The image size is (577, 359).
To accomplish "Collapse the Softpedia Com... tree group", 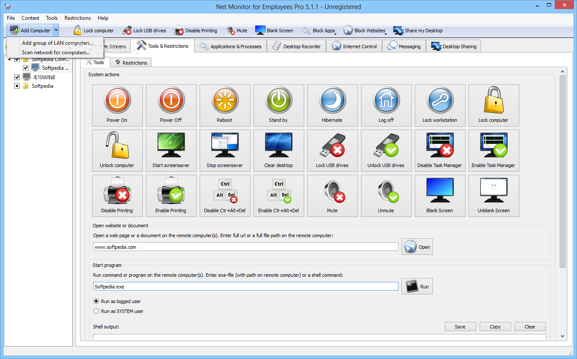I will (9, 59).
